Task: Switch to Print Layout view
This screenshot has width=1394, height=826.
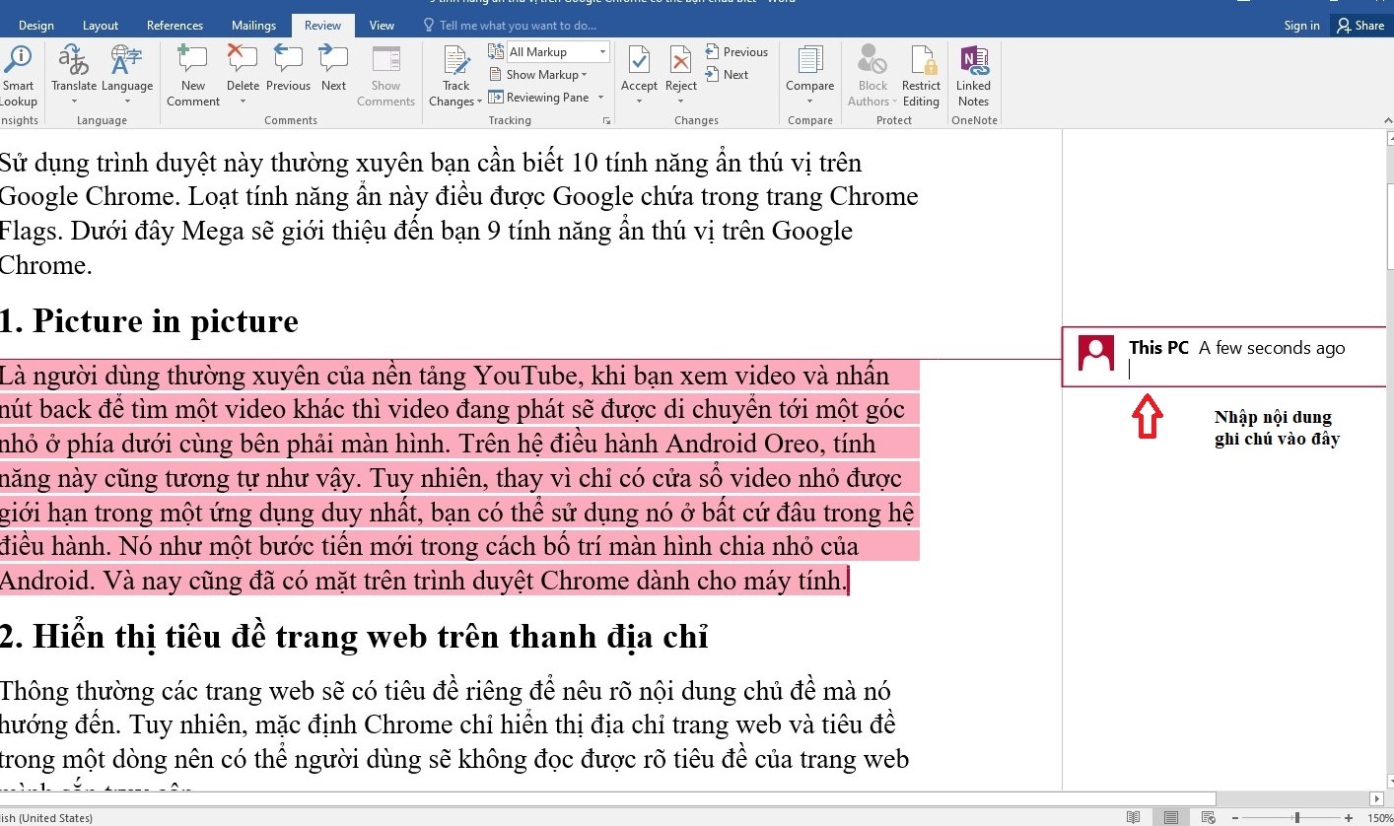Action: point(1170,817)
